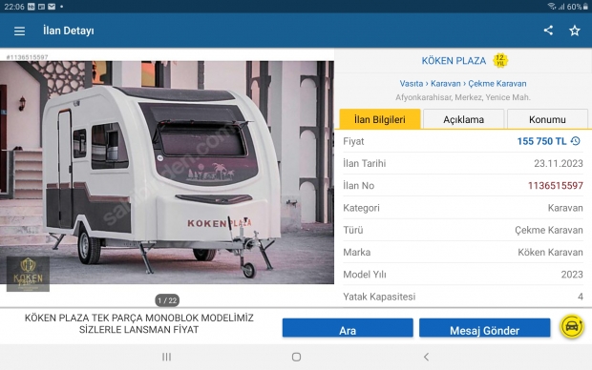Tap the Mesaj Gönder button
592x370 pixels.
[485, 327]
